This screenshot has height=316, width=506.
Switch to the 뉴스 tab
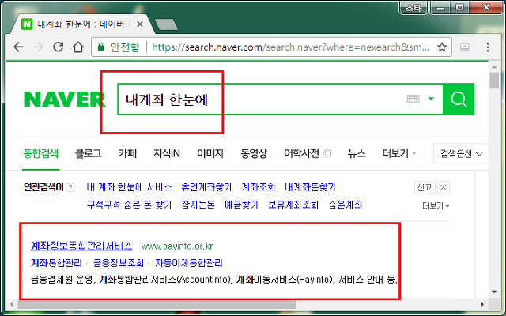click(357, 153)
